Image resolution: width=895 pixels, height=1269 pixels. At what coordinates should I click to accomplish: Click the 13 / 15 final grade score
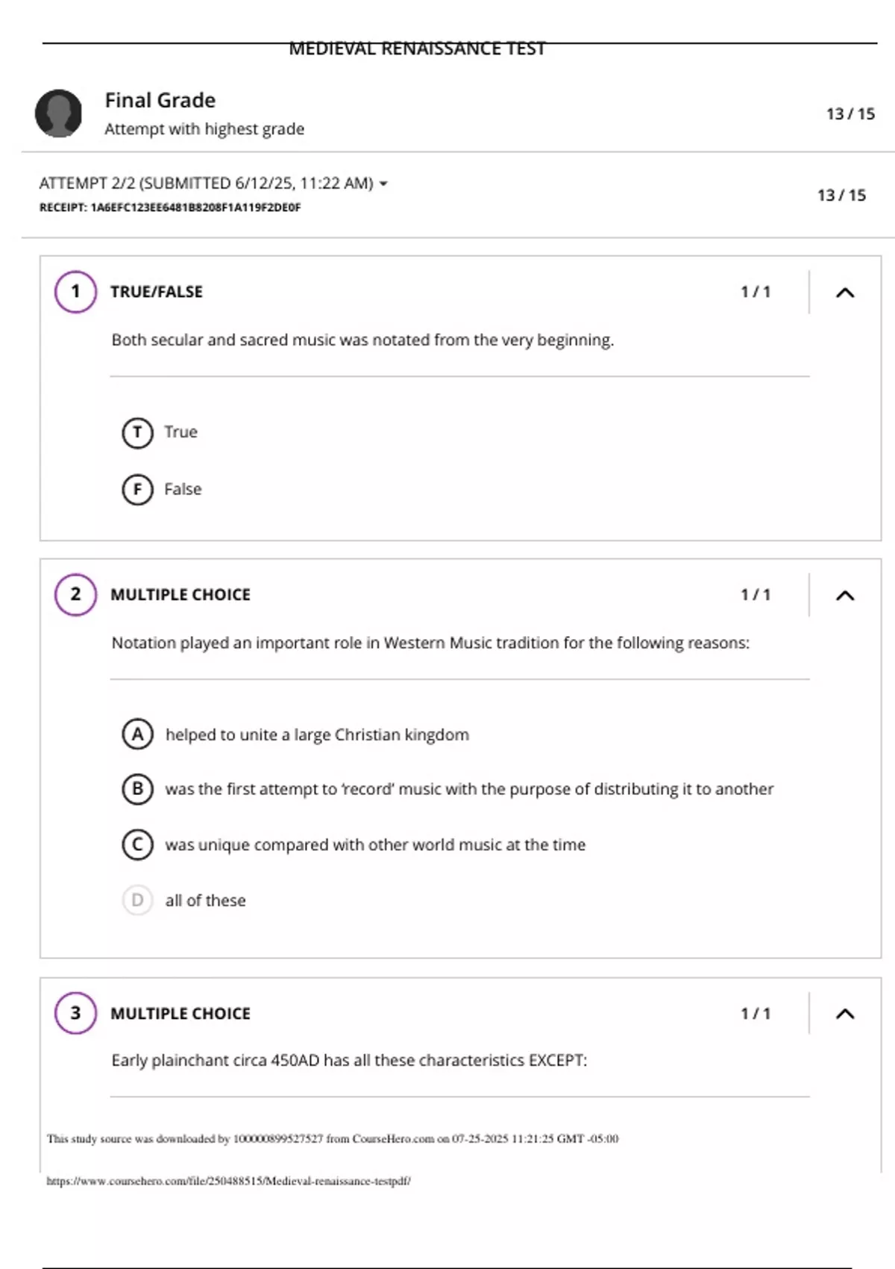point(850,114)
